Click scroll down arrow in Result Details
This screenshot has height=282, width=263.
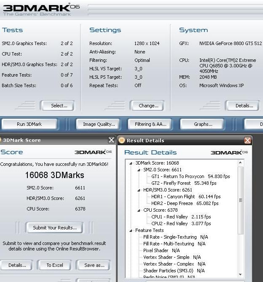click(x=240, y=274)
